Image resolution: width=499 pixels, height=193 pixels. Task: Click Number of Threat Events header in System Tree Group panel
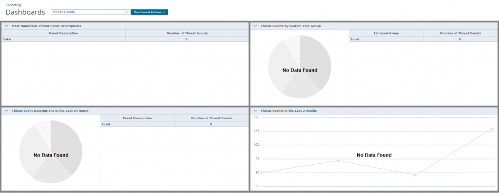pyautogui.click(x=461, y=33)
